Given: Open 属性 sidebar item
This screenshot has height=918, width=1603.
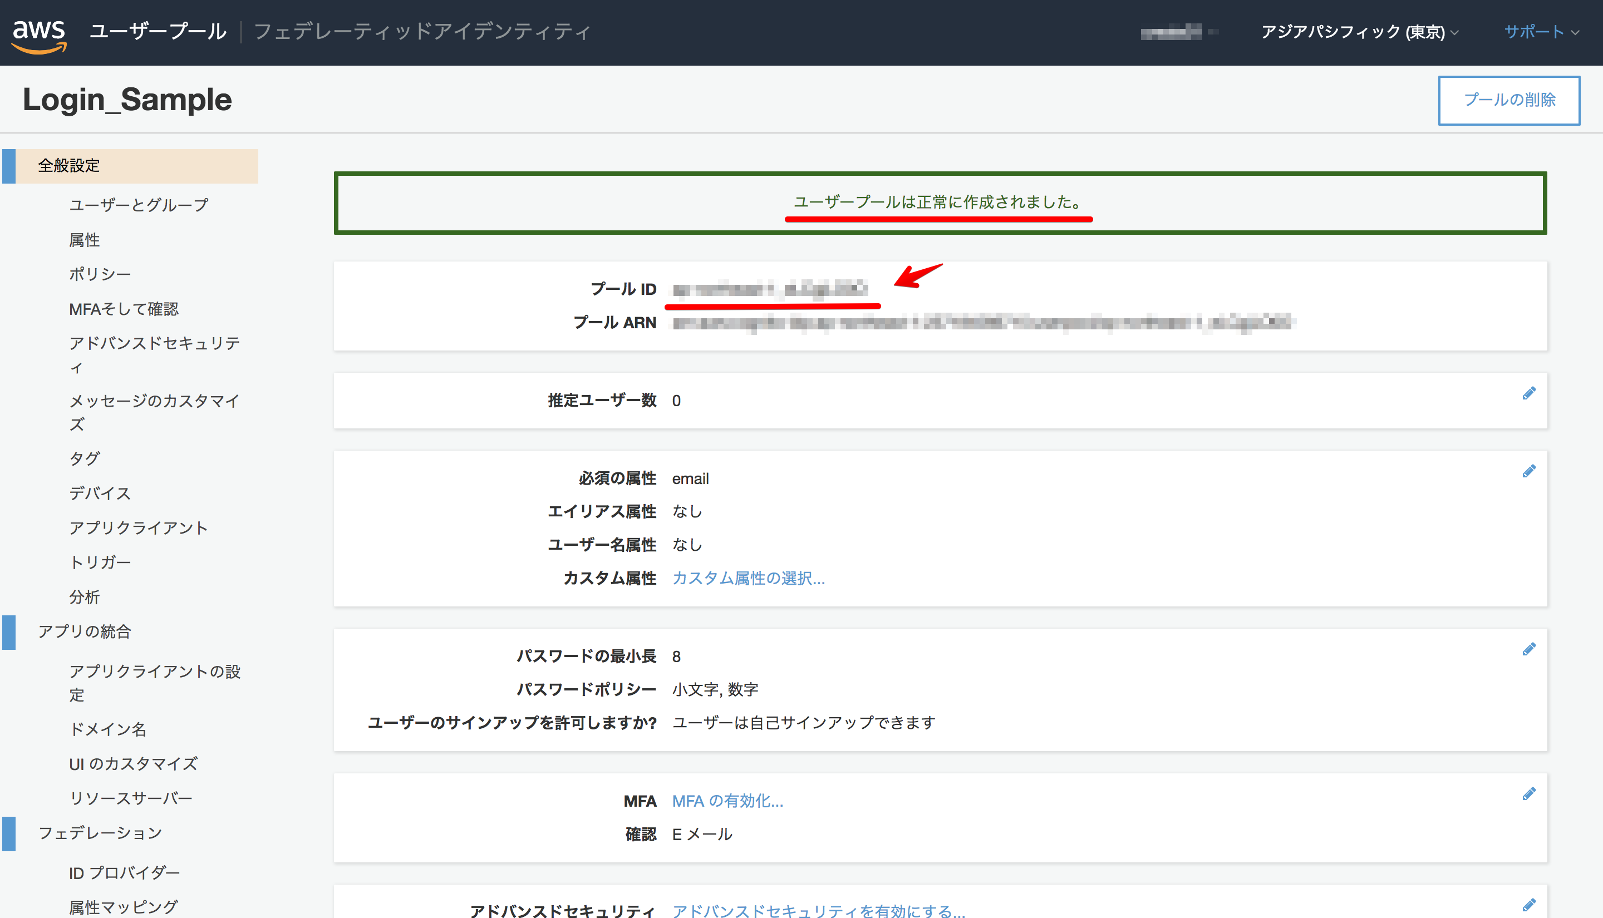Looking at the screenshot, I should tap(85, 240).
